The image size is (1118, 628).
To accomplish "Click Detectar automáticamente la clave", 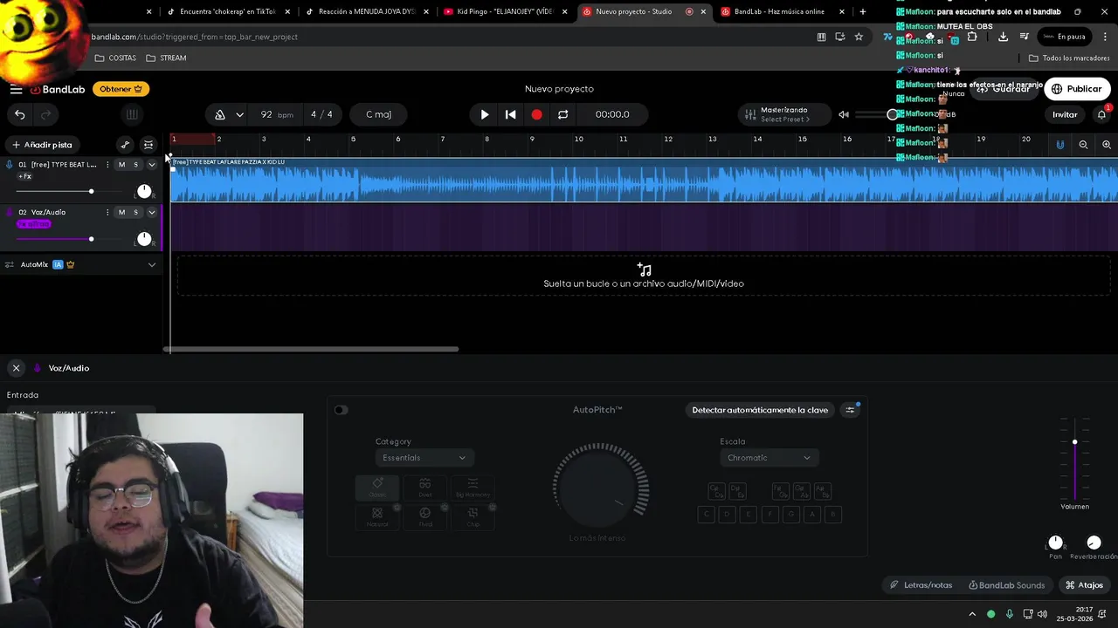I will [760, 410].
